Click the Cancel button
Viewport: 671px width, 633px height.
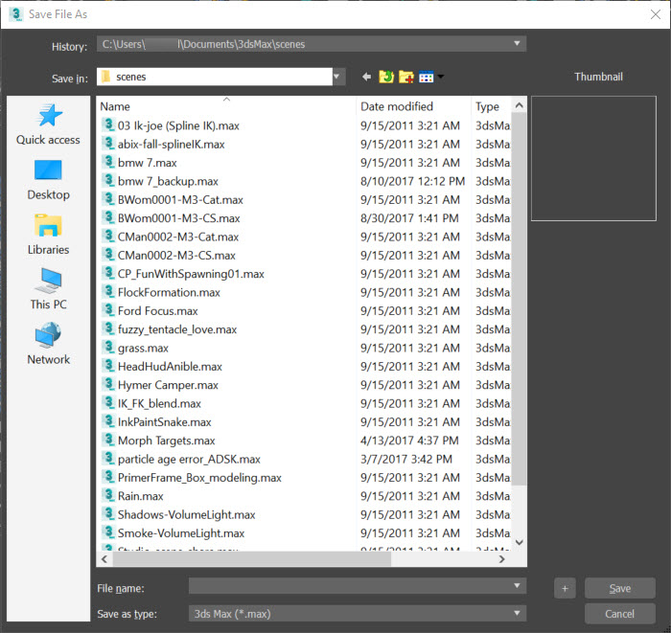619,614
